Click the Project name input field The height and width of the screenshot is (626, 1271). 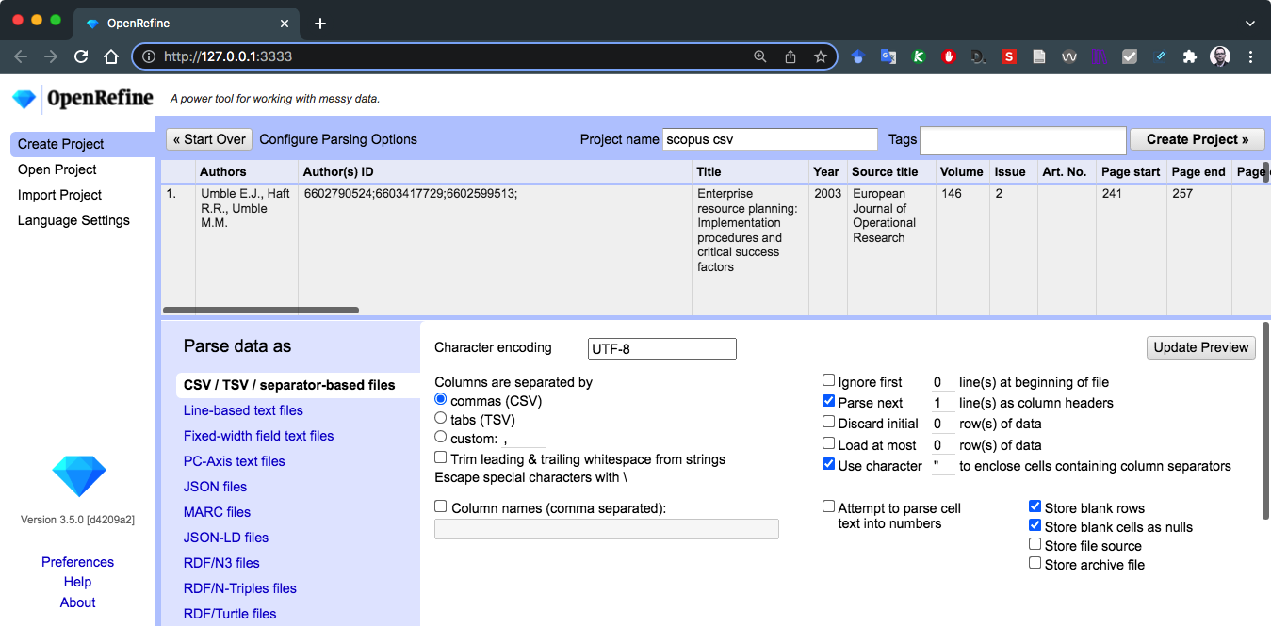click(770, 139)
